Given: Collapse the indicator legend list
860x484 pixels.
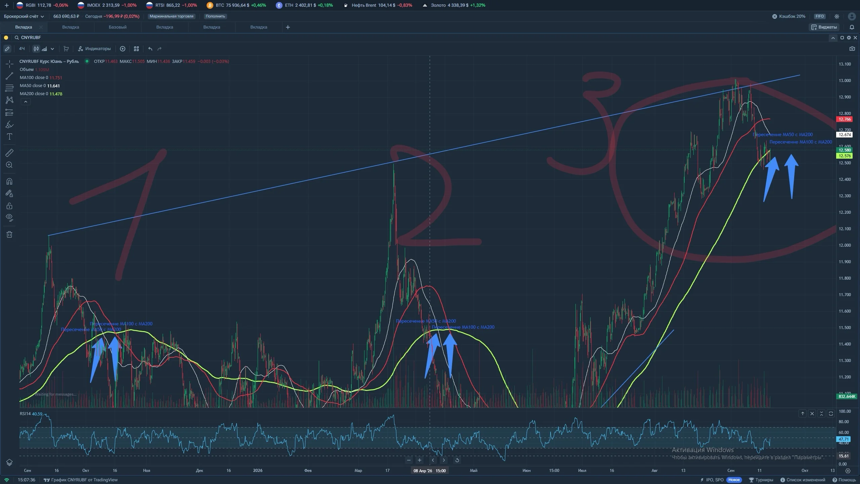Looking at the screenshot, I should pos(26,102).
